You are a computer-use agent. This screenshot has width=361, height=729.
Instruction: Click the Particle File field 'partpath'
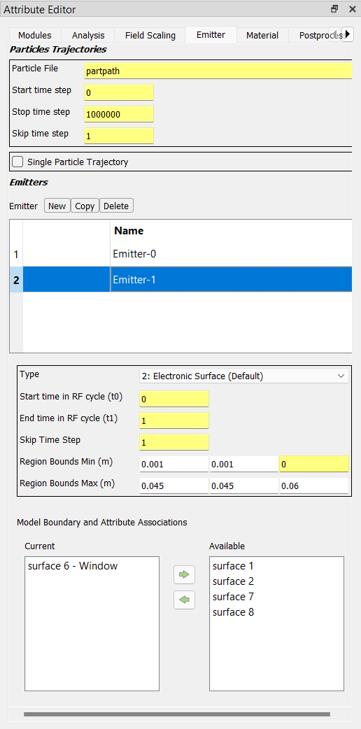[218, 71]
